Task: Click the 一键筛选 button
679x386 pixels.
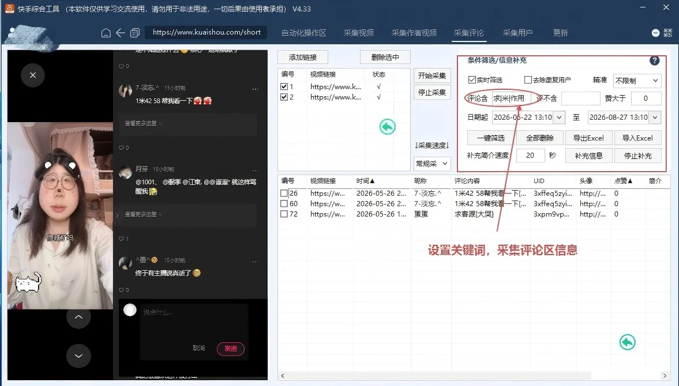Action: point(490,138)
